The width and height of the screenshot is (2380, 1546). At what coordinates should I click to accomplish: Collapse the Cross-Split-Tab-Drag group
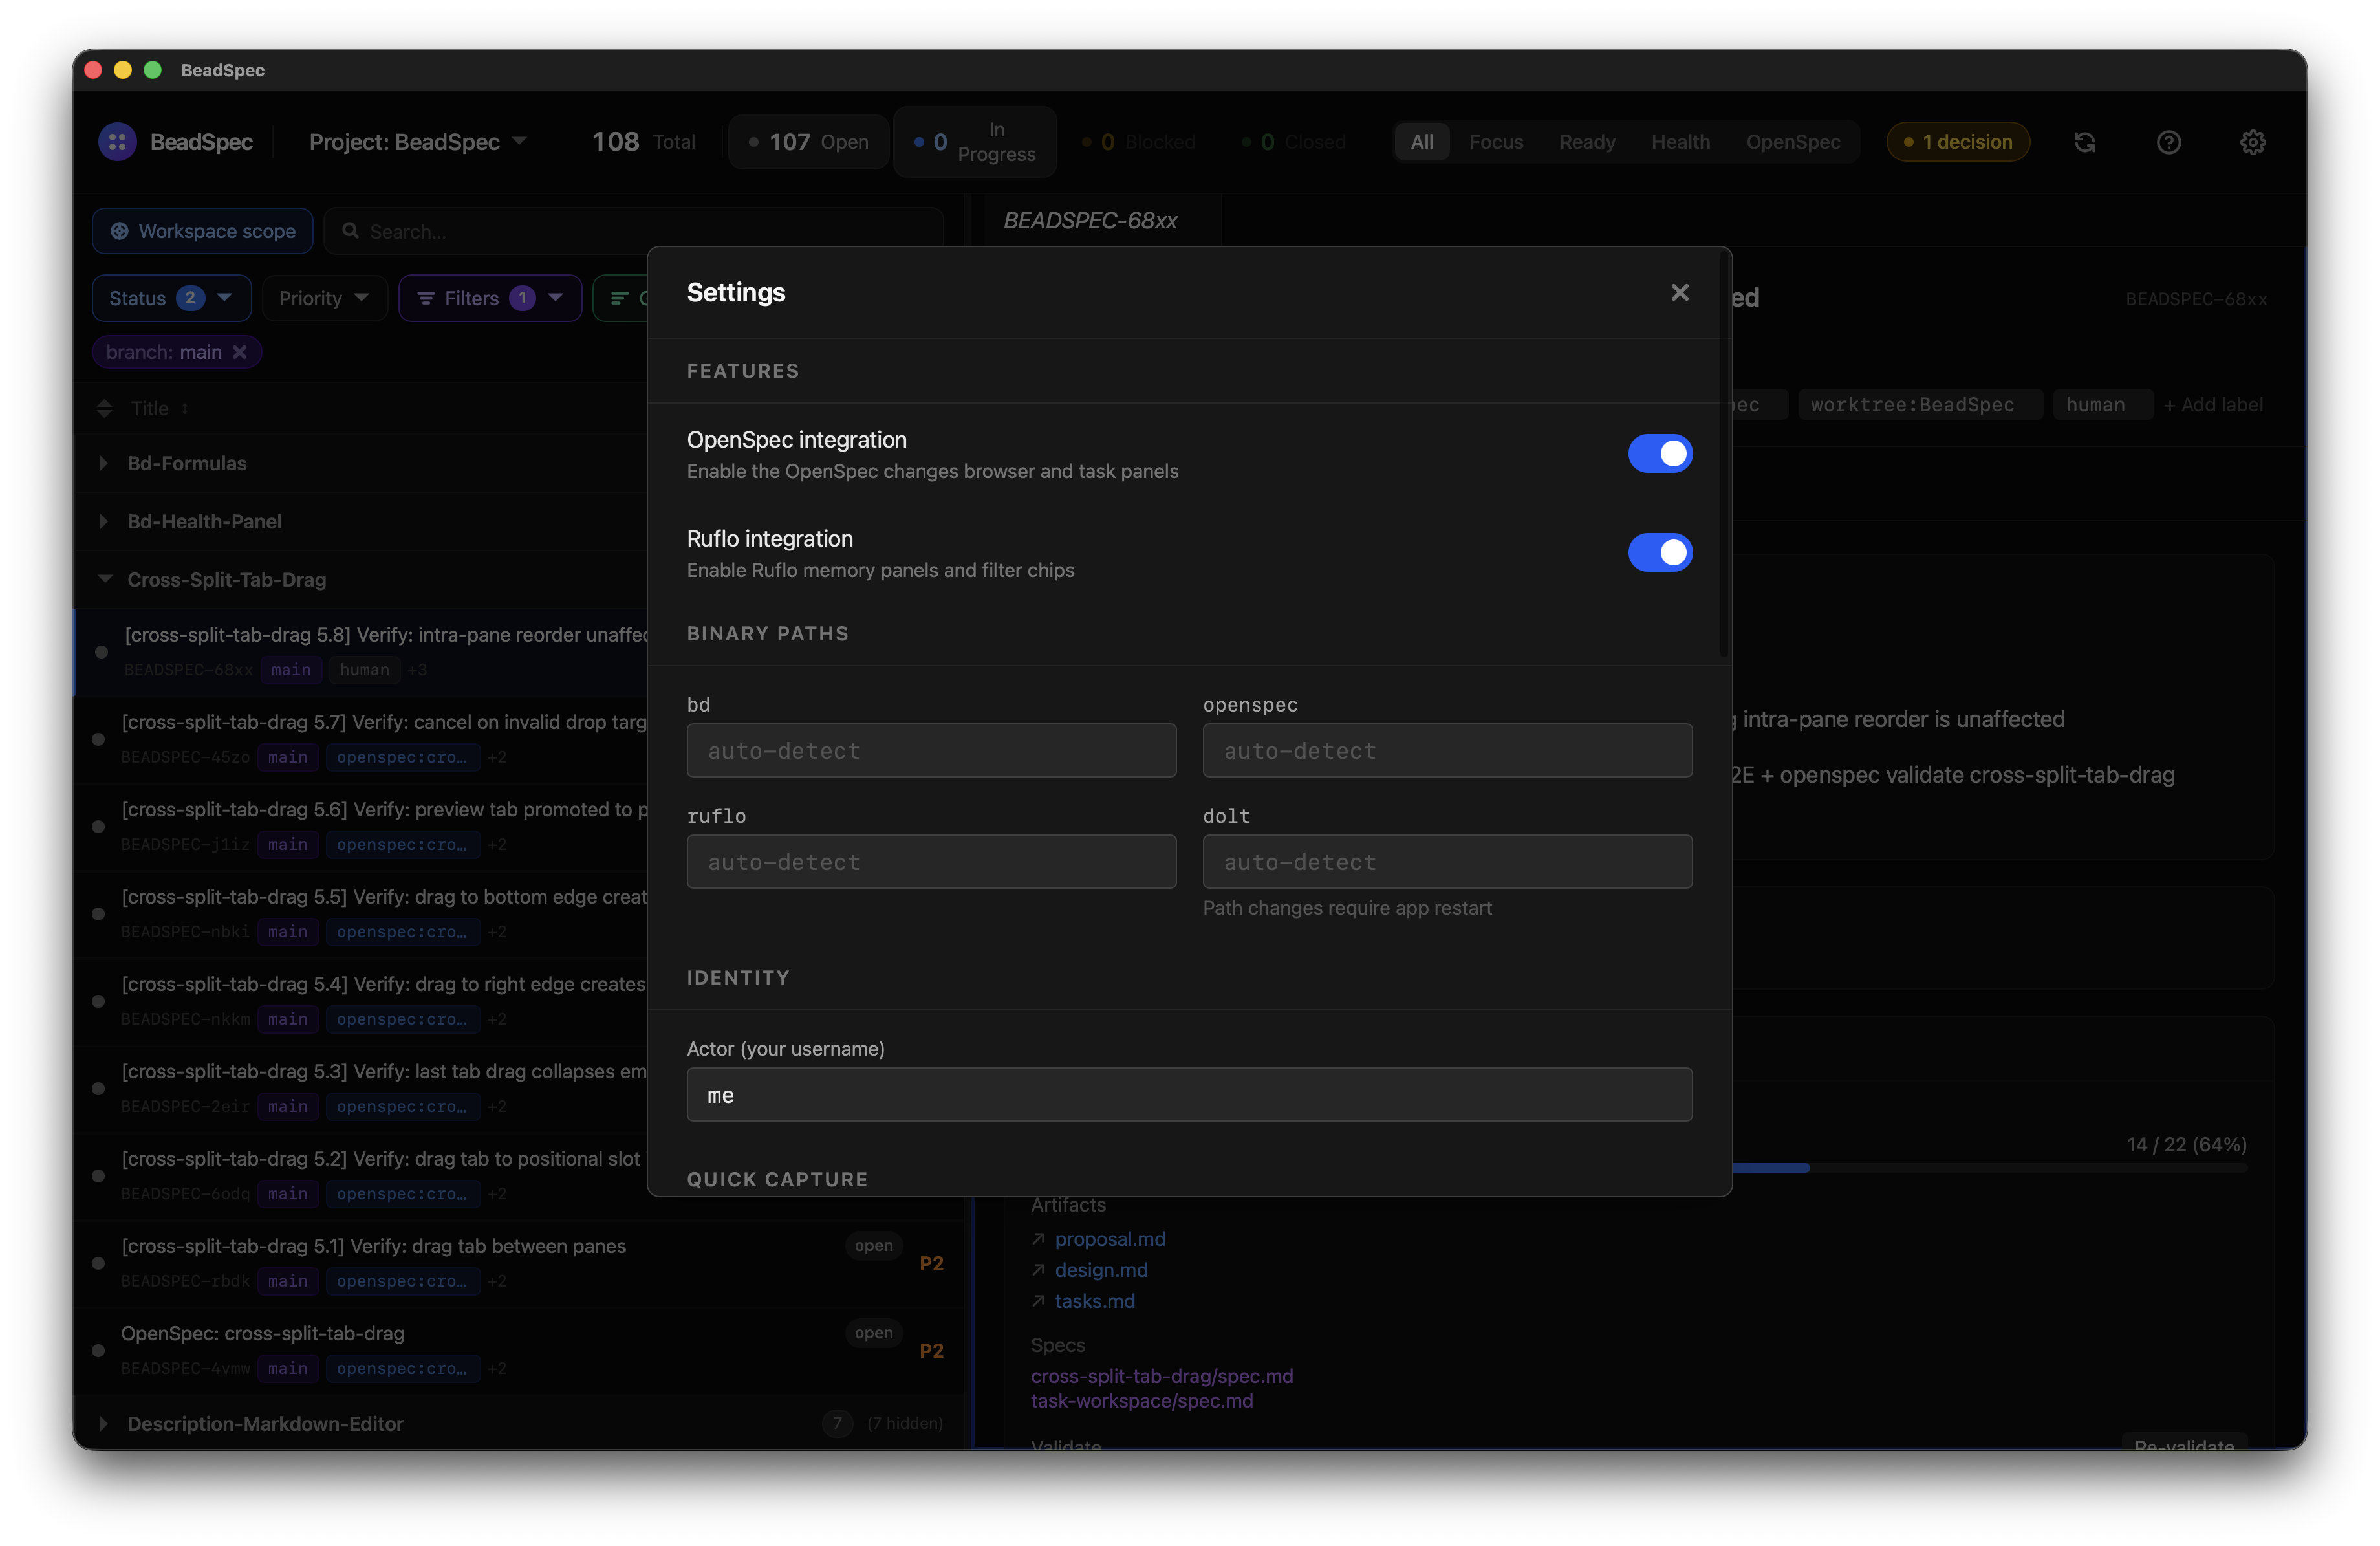pos(104,579)
